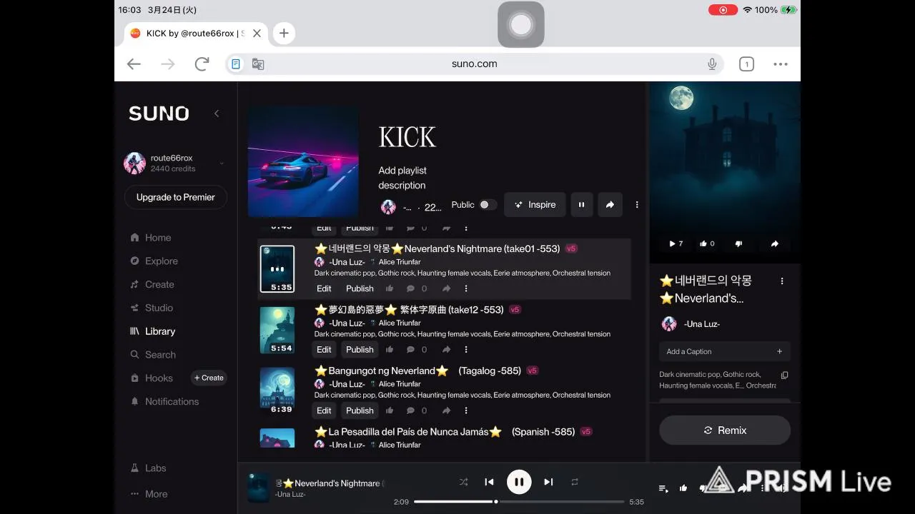Share the Neverland's Nightmare take01 song

pos(446,288)
